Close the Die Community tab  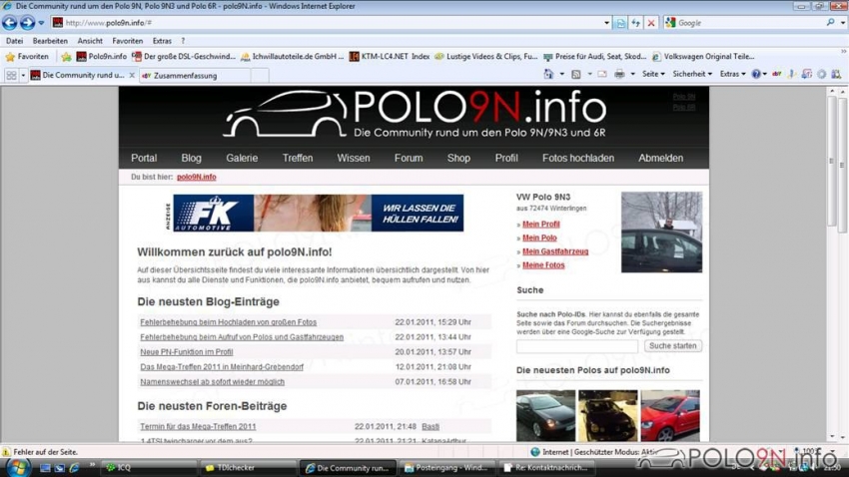132,75
